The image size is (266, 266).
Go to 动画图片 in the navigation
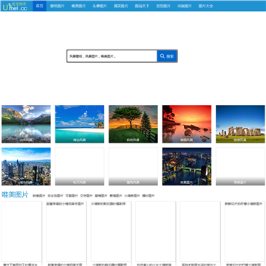click(185, 6)
